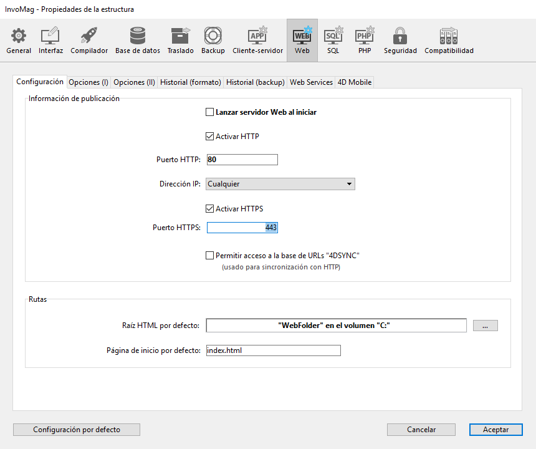Click the Puerto HTTP input field

pyautogui.click(x=242, y=160)
